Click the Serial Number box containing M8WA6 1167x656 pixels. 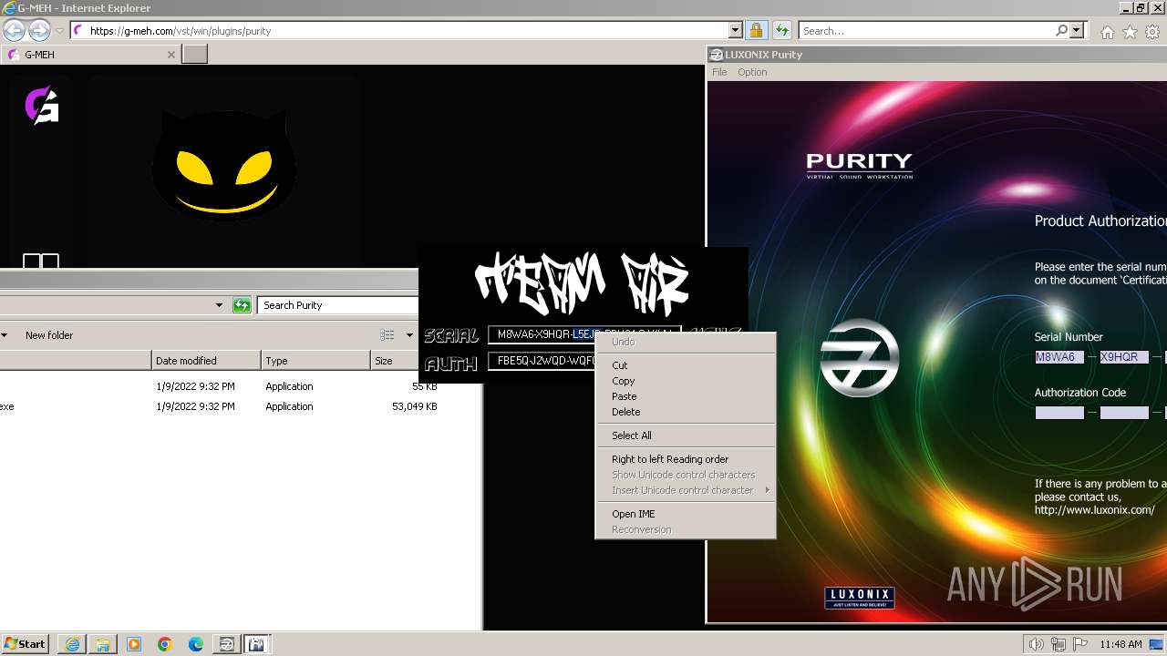[1059, 357]
